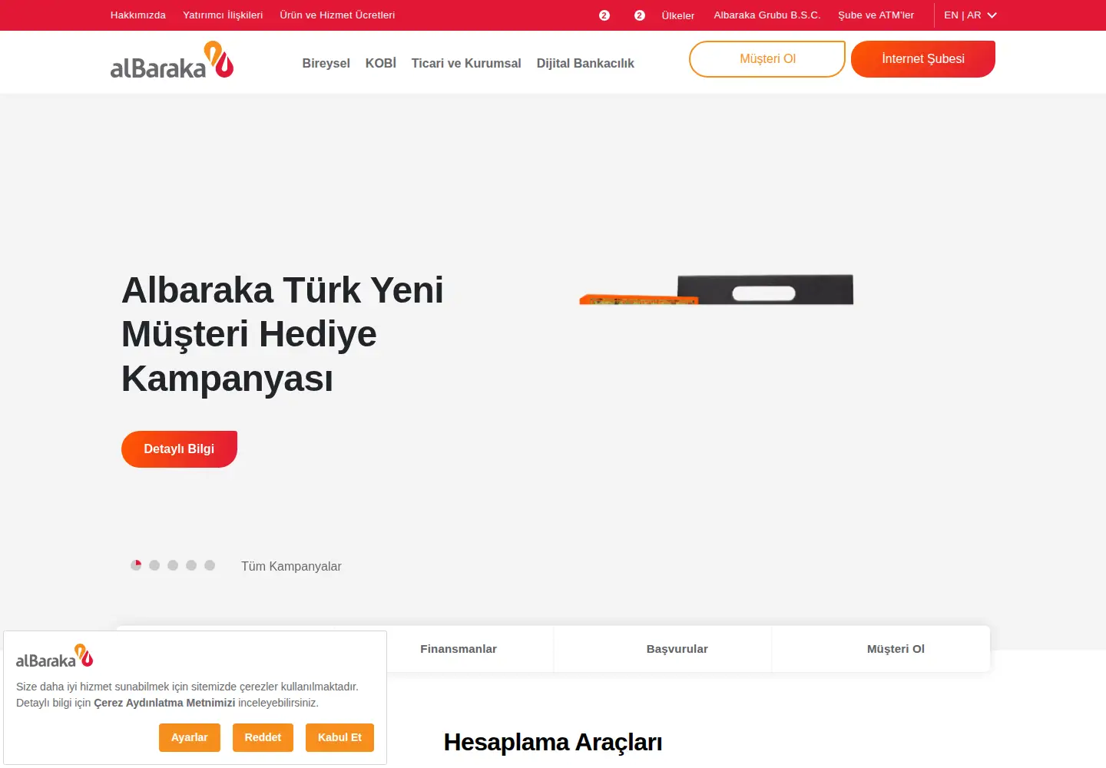
Task: Accept cookies with Kabul Et
Action: click(339, 737)
